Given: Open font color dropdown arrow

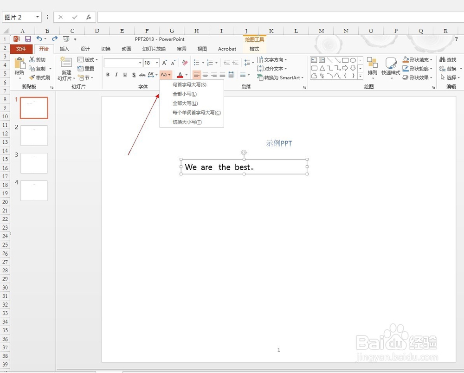Looking at the screenshot, I should point(187,75).
